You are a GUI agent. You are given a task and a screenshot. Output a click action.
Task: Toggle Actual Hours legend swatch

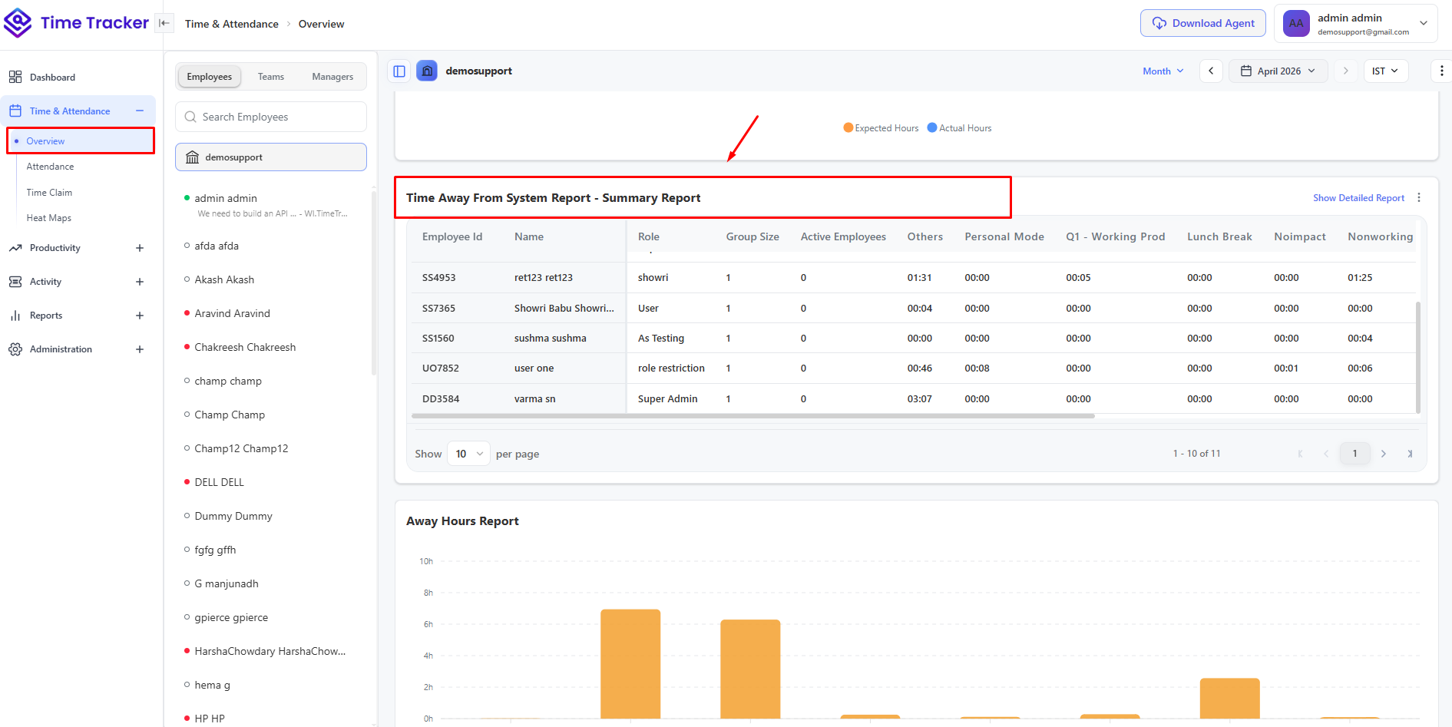pyautogui.click(x=932, y=127)
